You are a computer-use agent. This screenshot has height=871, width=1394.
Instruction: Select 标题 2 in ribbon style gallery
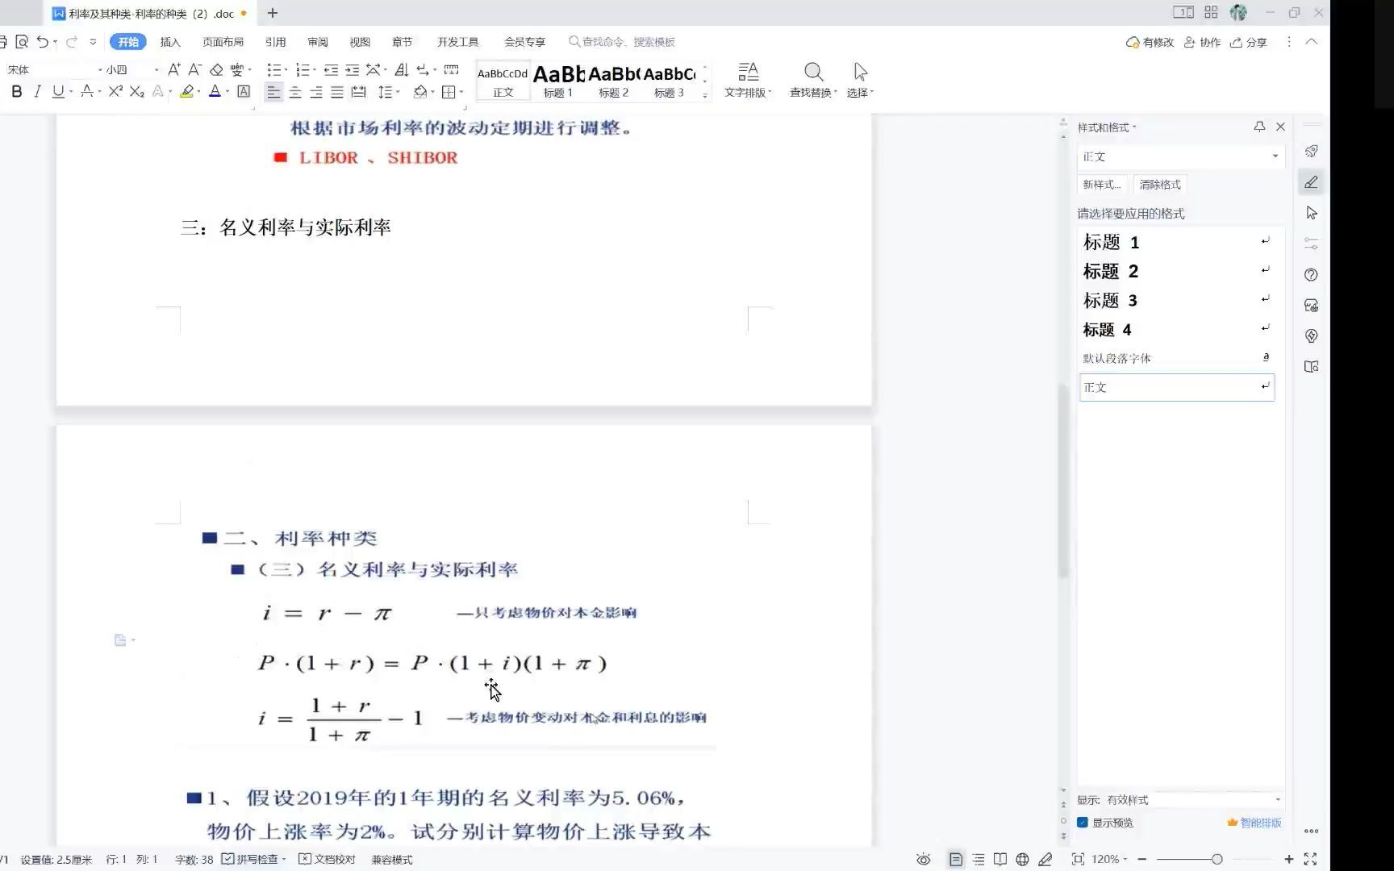point(613,81)
